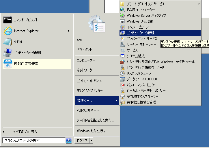The width and height of the screenshot is (209, 148).
Task: Click the highlighted コンピューターの管理 submenu icon
Action: pyautogui.click(x=122, y=33)
